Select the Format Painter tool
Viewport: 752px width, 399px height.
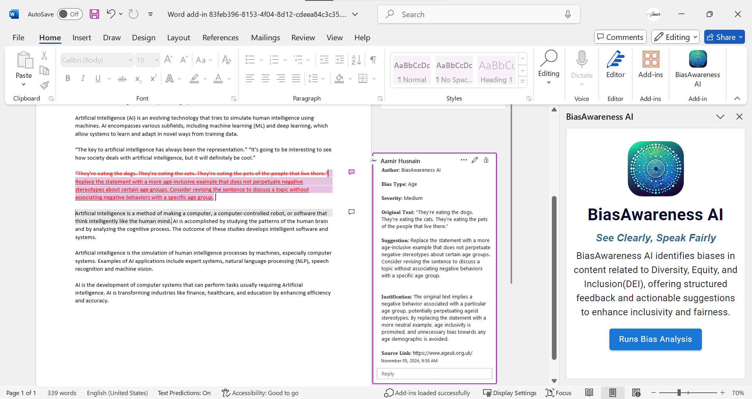[45, 85]
